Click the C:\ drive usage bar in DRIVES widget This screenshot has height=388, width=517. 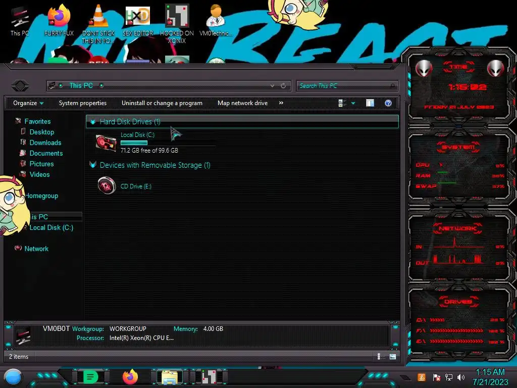438,320
